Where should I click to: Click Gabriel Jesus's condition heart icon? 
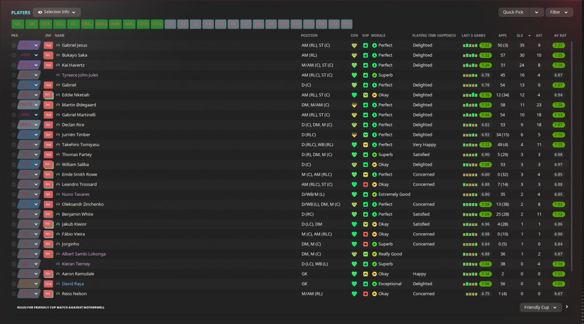[354, 45]
